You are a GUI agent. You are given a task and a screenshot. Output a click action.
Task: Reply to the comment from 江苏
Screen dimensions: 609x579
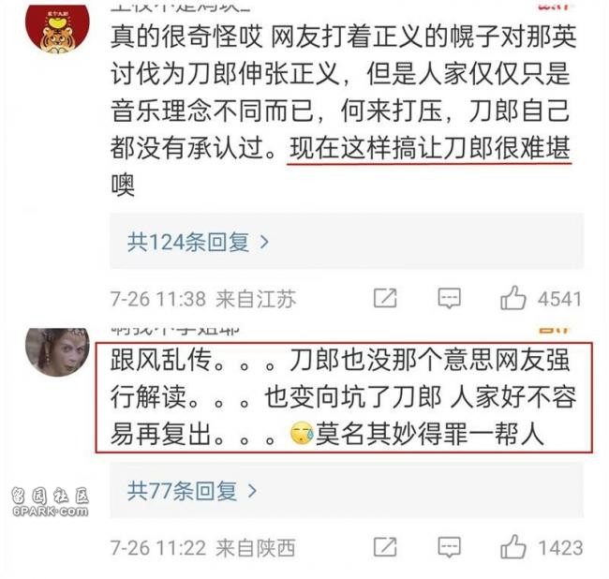coord(450,298)
